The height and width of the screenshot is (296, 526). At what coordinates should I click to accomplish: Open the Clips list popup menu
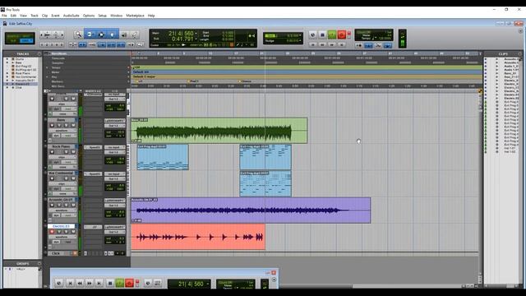click(x=520, y=53)
